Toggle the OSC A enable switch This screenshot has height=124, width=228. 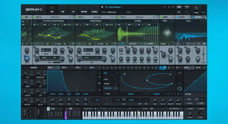point(34,17)
